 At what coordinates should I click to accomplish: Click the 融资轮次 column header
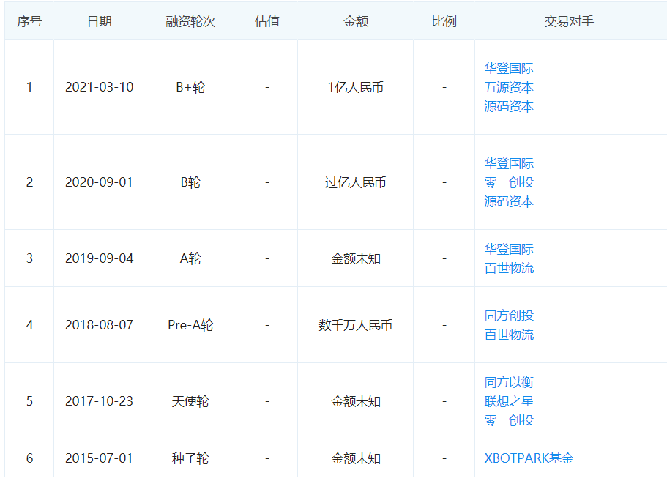(x=190, y=21)
